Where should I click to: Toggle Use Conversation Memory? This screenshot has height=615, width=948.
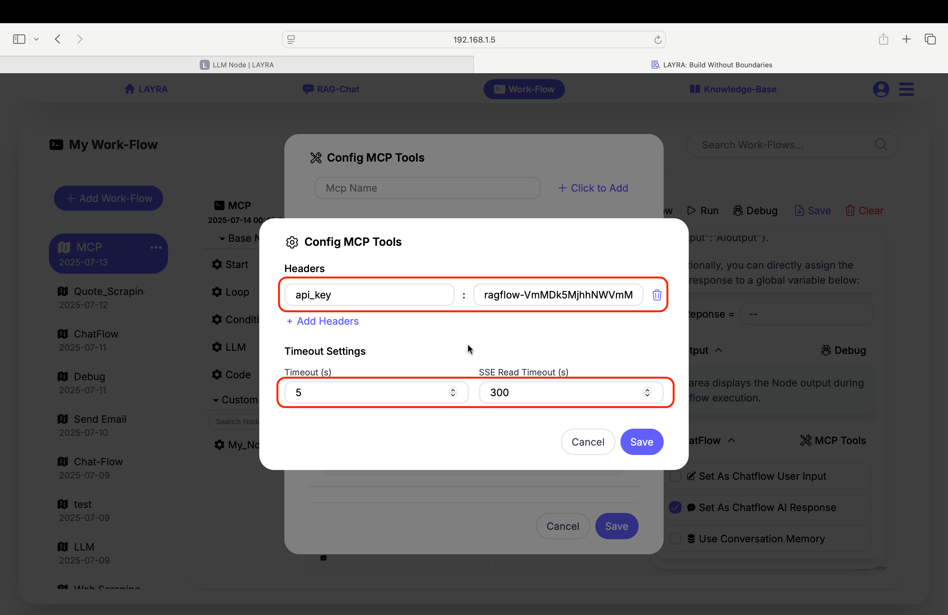(x=676, y=539)
